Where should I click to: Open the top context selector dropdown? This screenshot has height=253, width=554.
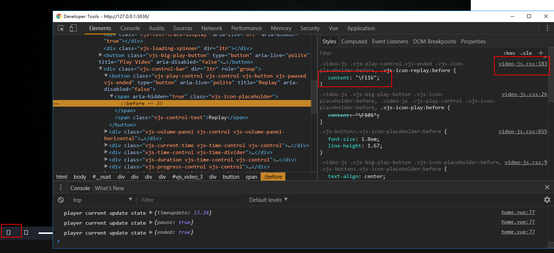[102, 200]
